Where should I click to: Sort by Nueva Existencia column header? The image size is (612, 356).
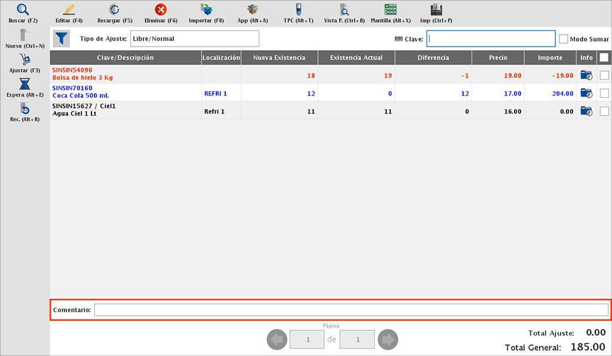coord(279,58)
